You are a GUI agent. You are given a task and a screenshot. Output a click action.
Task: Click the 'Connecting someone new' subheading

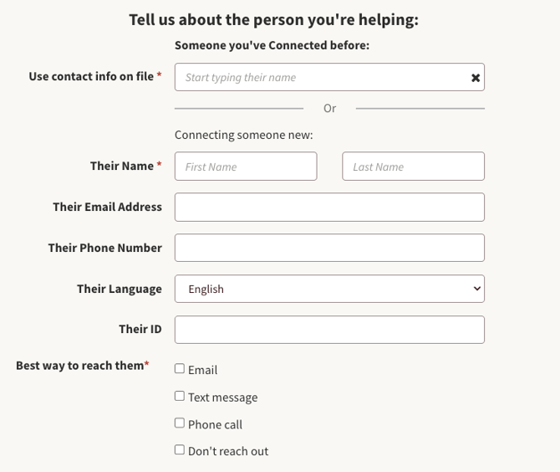pyautogui.click(x=243, y=134)
